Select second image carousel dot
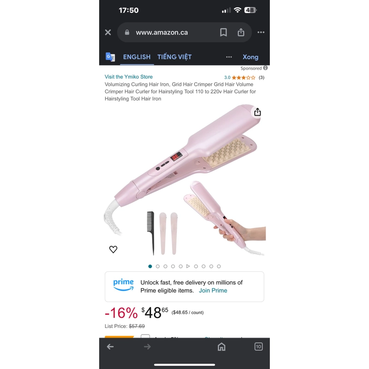Image resolution: width=369 pixels, height=369 pixels. (158, 267)
